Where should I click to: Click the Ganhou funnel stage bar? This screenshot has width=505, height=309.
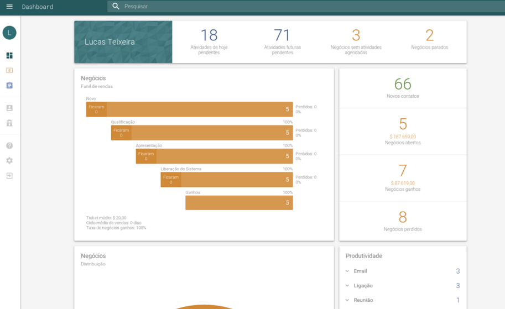tap(239, 203)
